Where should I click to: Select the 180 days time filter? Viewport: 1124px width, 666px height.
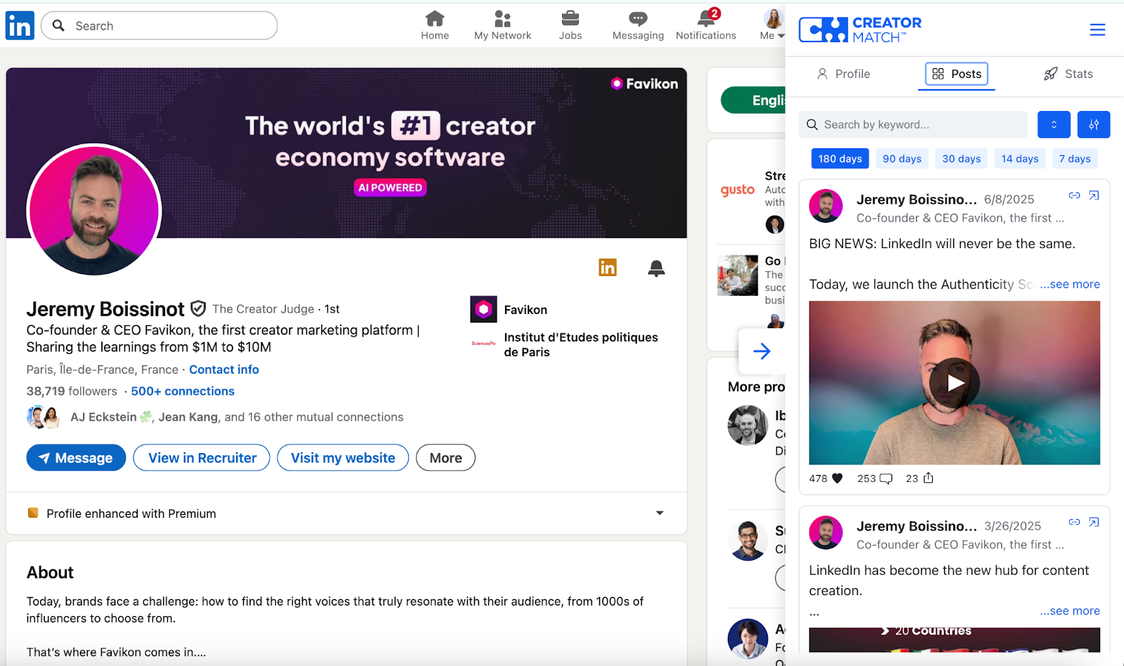pyautogui.click(x=840, y=159)
